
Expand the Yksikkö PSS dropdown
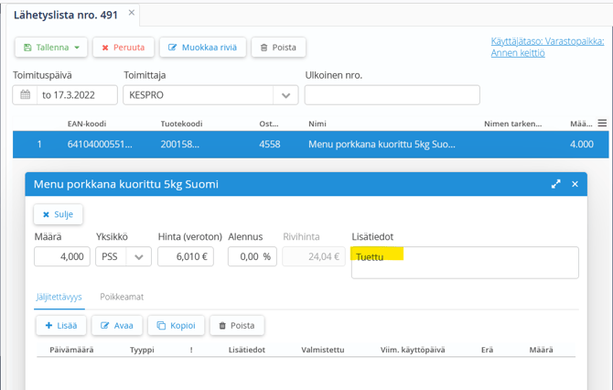138,256
